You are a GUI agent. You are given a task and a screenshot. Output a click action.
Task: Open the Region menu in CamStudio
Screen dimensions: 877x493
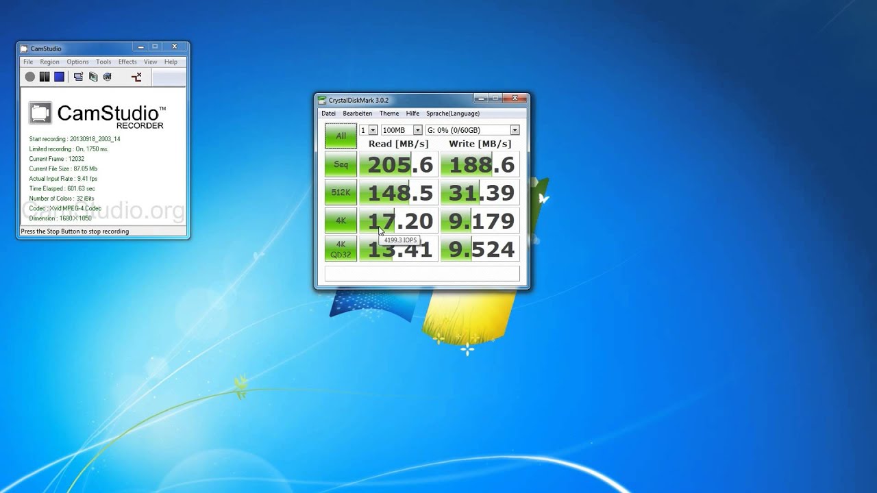[49, 62]
